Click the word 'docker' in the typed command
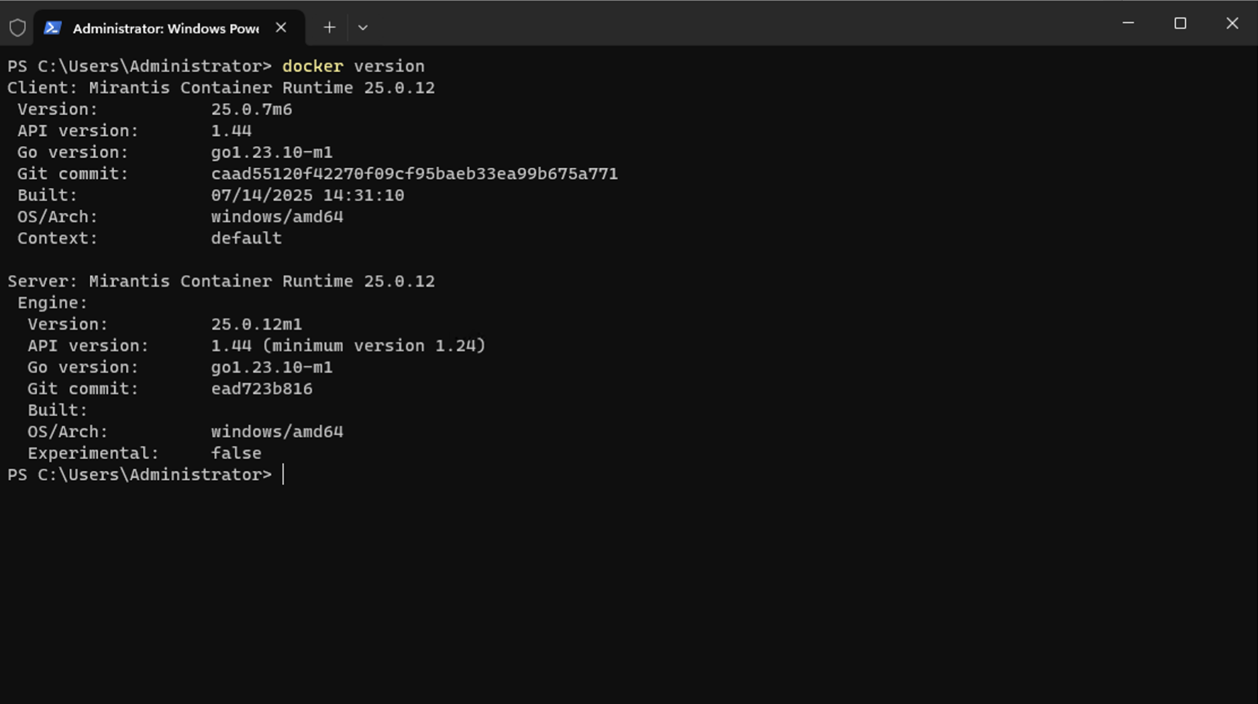Screen dimensions: 1258x704 point(313,66)
